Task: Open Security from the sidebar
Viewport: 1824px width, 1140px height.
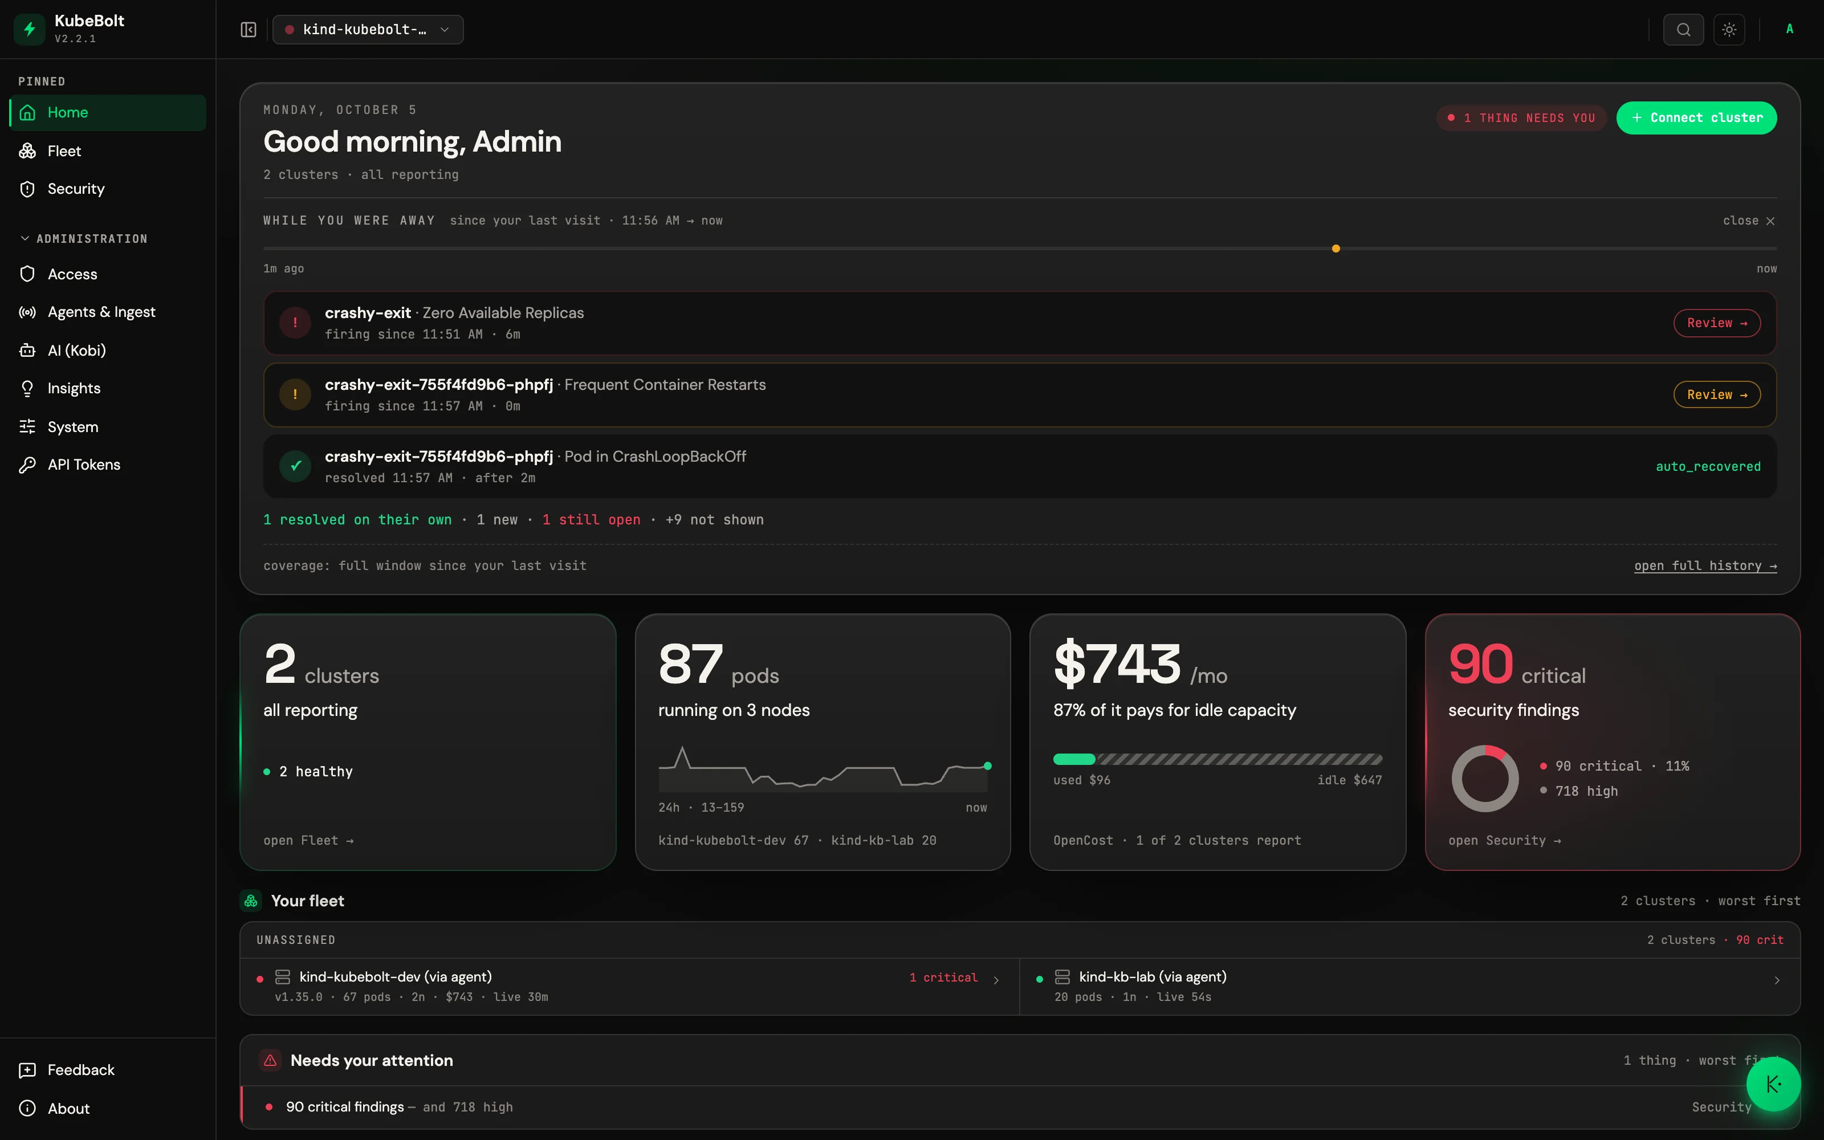Action: (107, 189)
